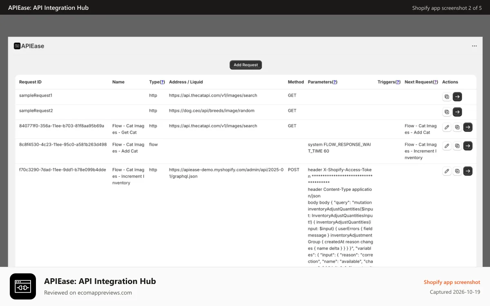Click the APIEase logo icon
Screen dimensions: 490x306
coord(17,46)
